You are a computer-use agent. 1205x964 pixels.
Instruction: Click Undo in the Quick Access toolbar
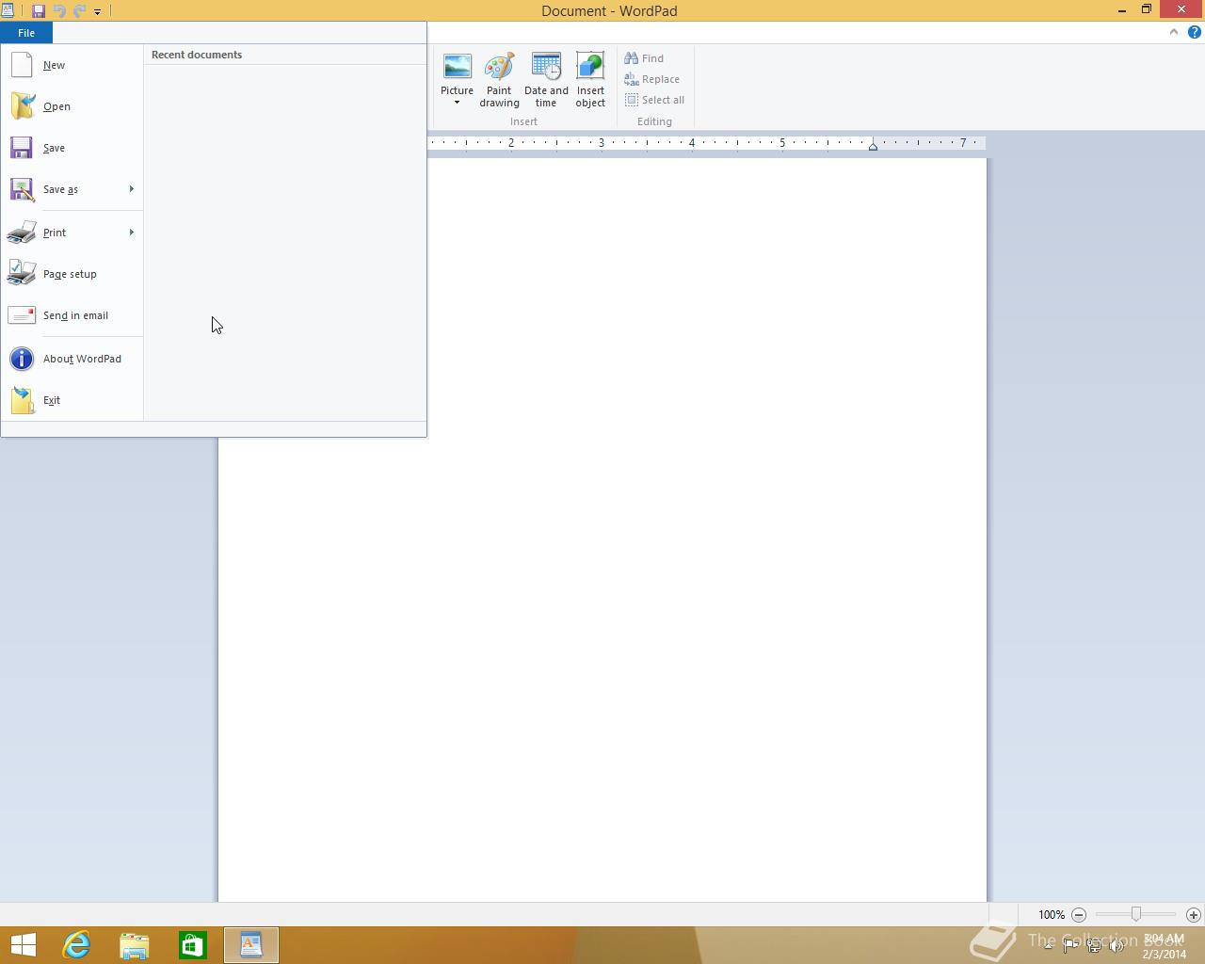click(x=59, y=11)
